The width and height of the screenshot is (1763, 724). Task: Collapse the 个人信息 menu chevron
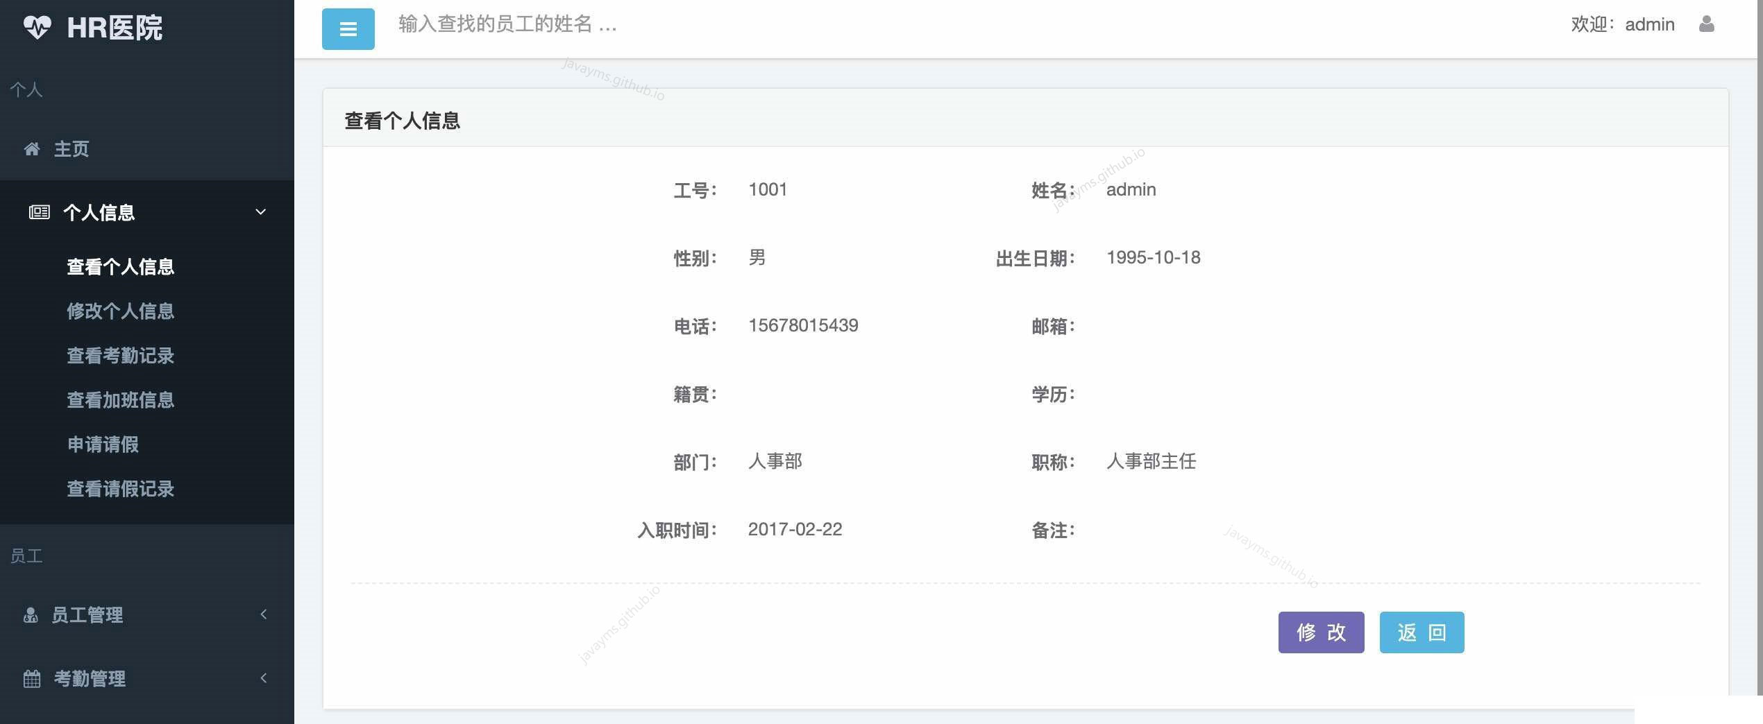tap(260, 212)
